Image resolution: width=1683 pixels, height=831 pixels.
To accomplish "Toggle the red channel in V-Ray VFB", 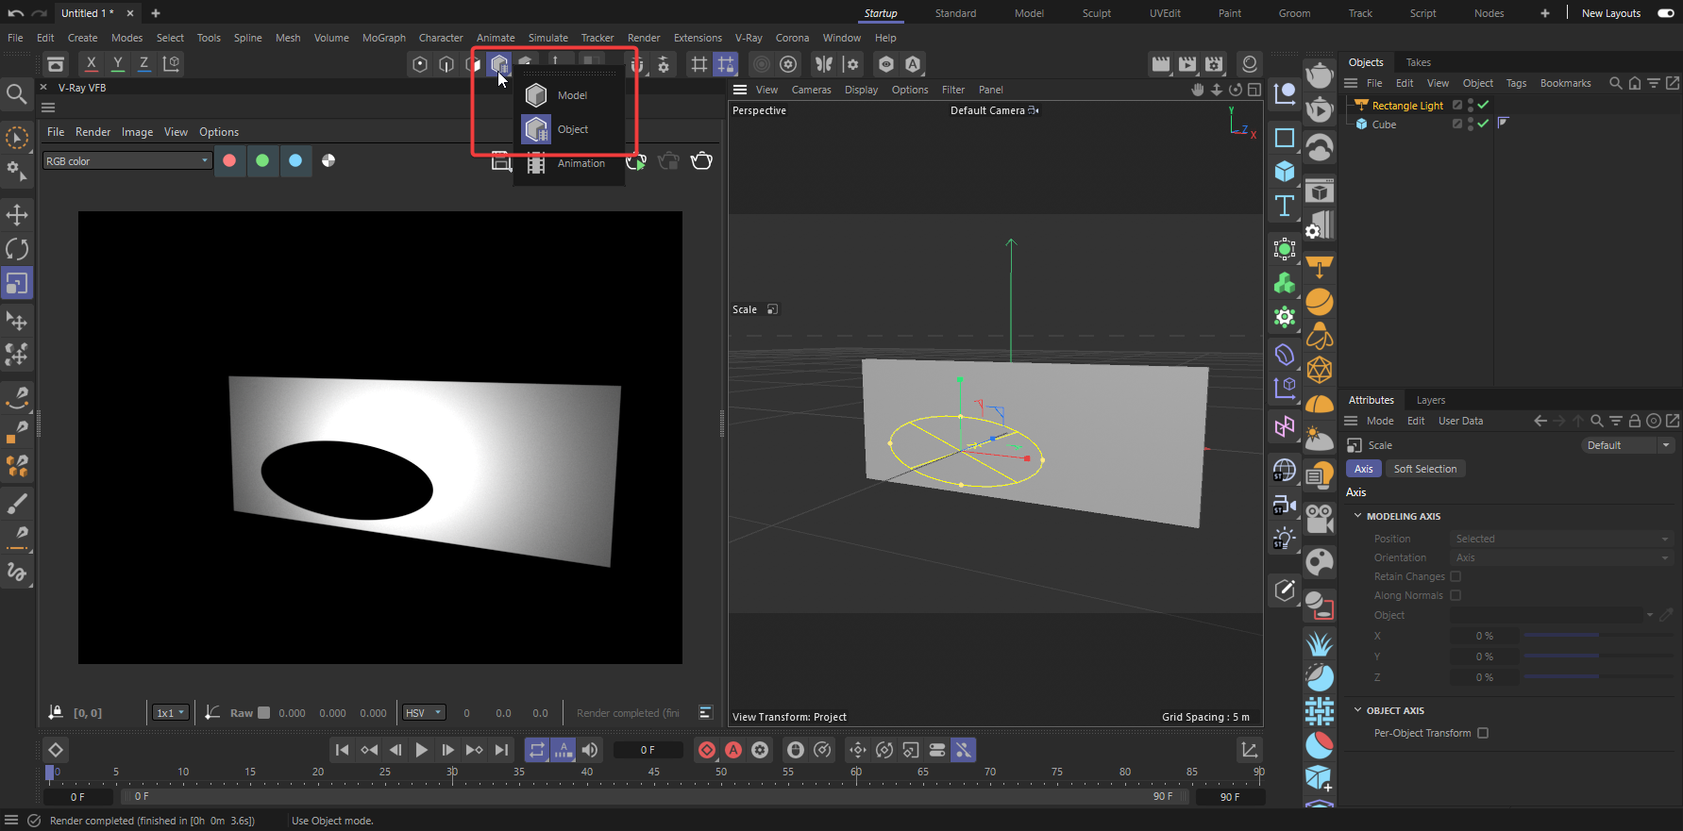I will tap(229, 160).
